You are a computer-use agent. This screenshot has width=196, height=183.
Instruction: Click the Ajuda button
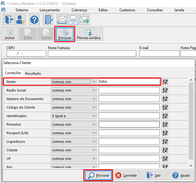[x=181, y=175]
